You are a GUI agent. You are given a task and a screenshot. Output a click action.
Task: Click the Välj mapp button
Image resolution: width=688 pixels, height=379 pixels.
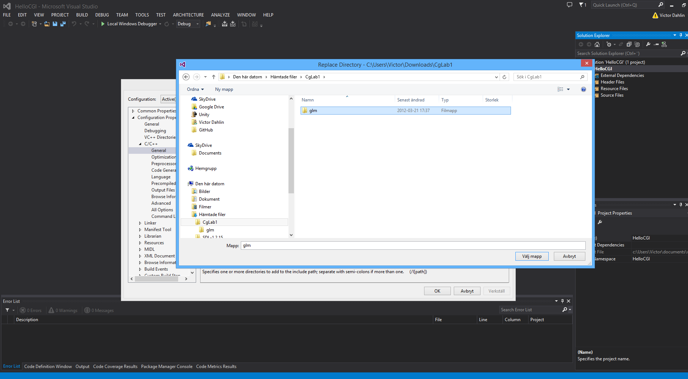(x=532, y=256)
